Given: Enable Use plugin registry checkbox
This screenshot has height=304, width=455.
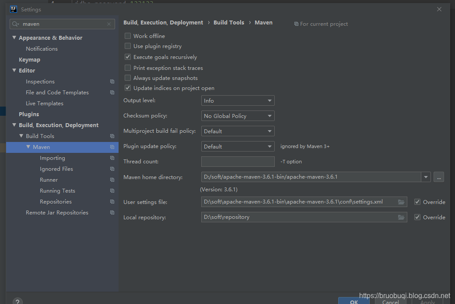Looking at the screenshot, I should tap(128, 46).
